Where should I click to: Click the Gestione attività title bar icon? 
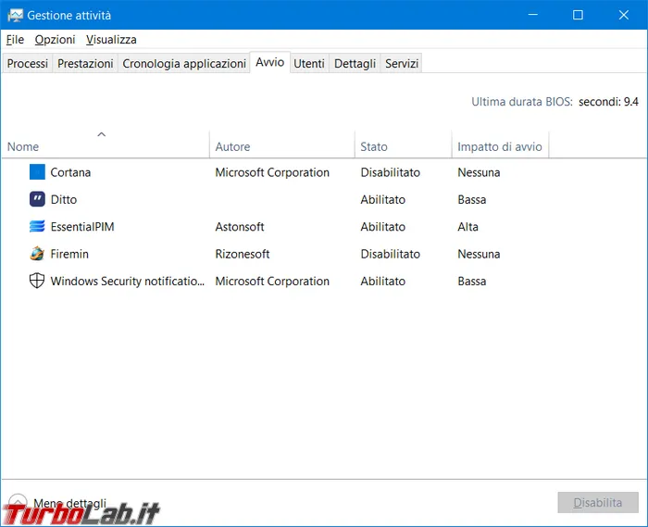click(16, 16)
